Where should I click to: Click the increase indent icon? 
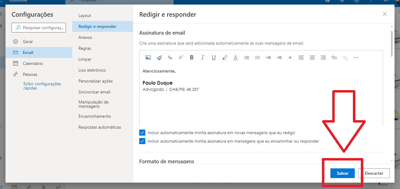[x=279, y=57]
